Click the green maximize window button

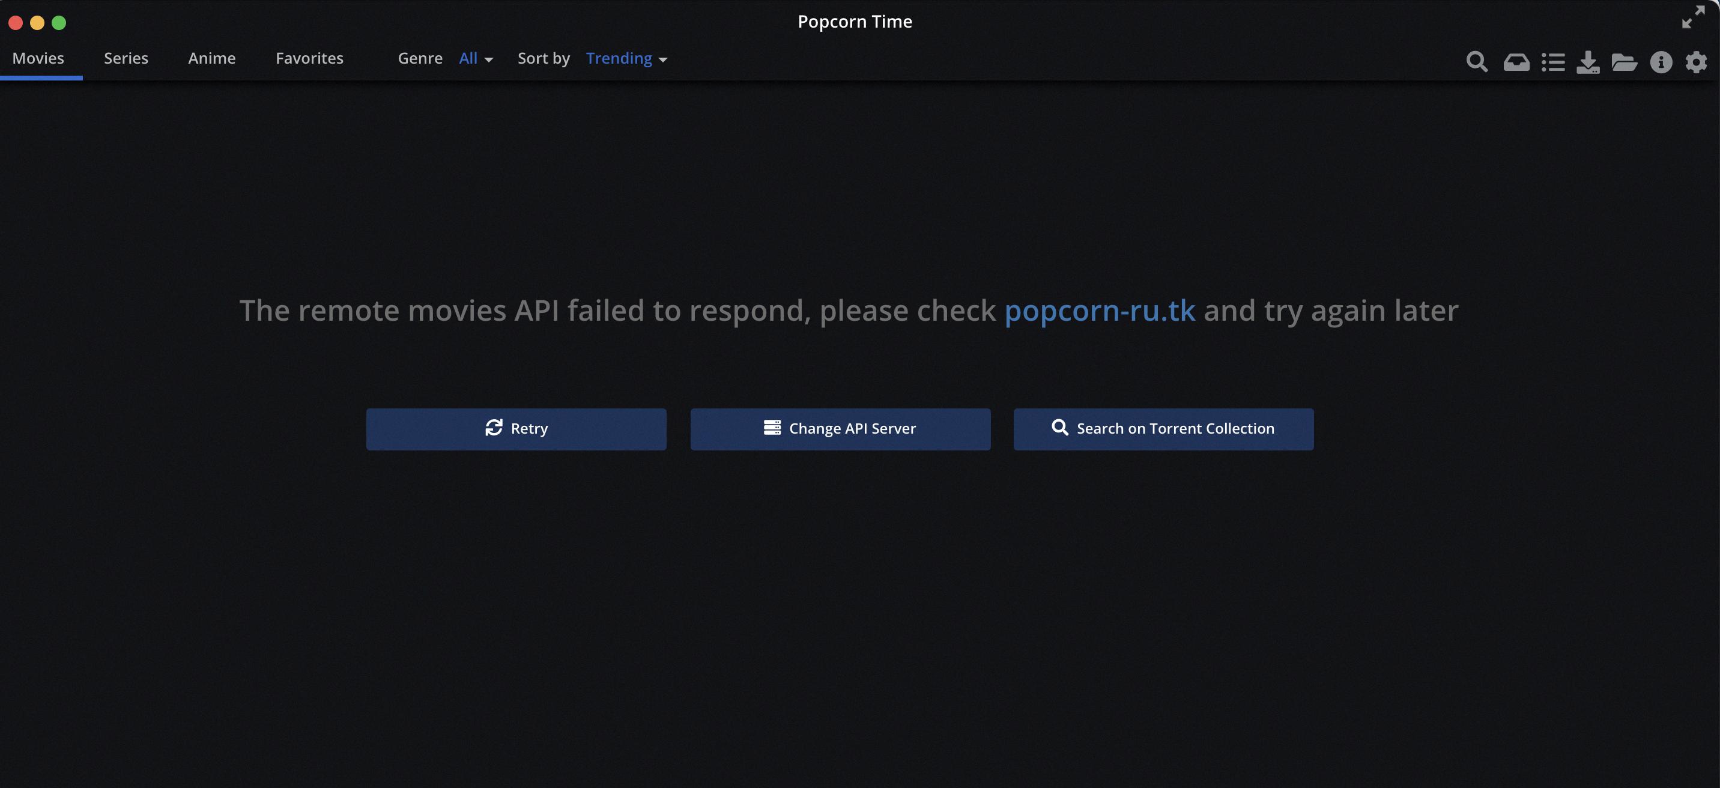(x=59, y=23)
